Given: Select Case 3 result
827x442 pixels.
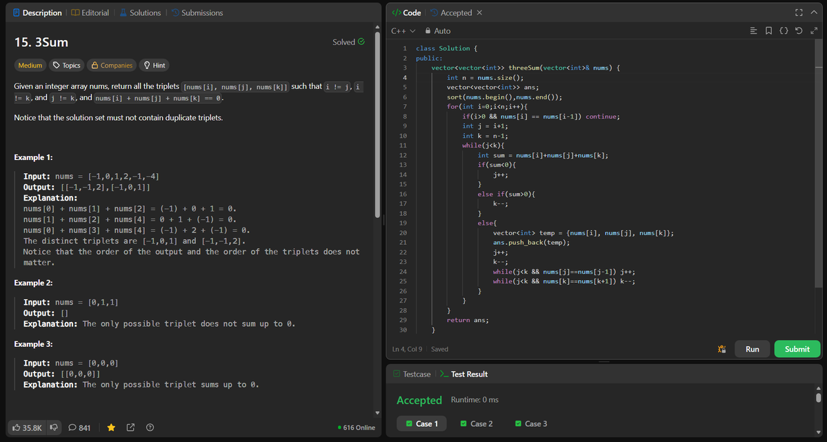Looking at the screenshot, I should point(530,423).
